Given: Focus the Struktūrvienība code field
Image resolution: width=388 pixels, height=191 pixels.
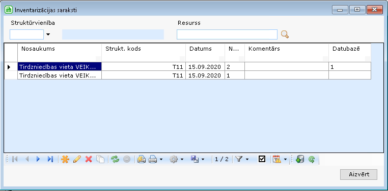Looking at the screenshot, I should click(26, 34).
